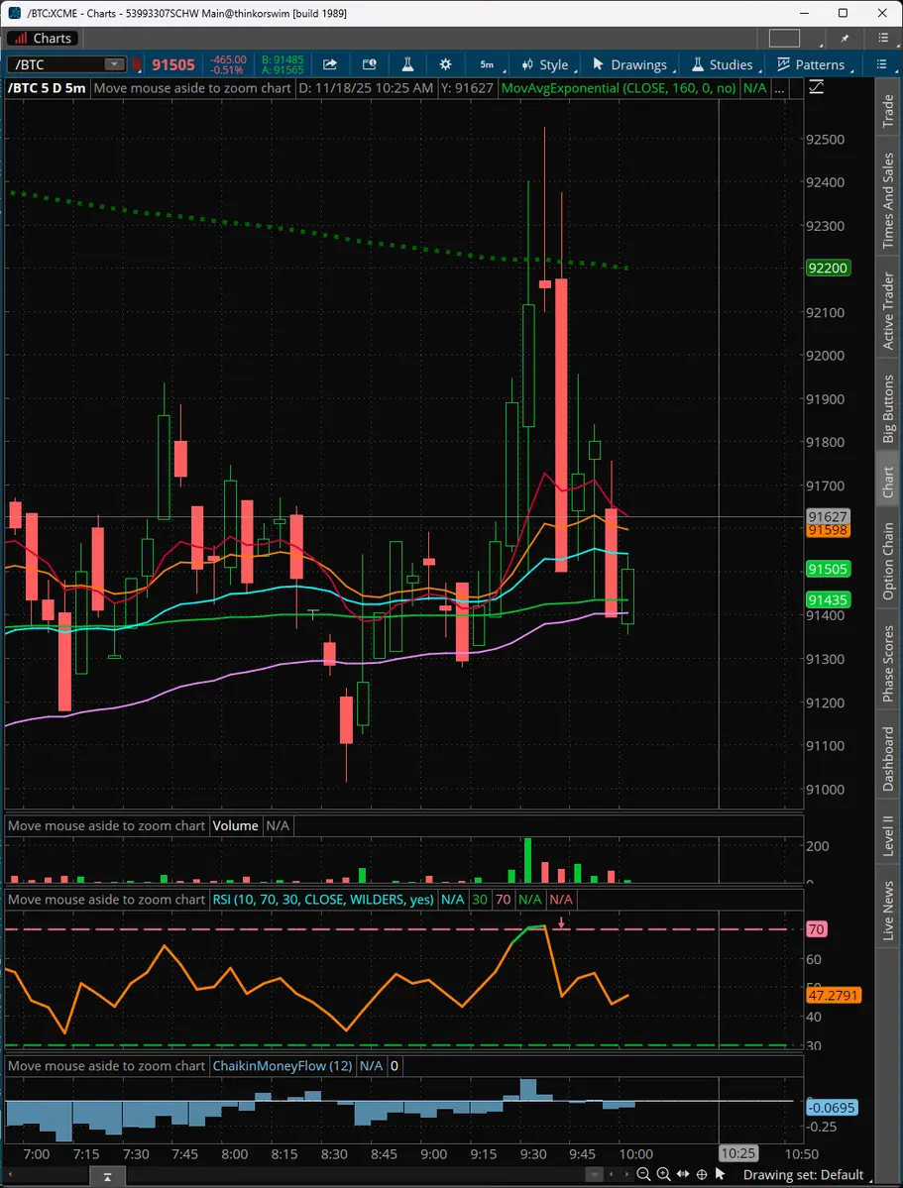Viewport: 903px width, 1188px height.
Task: Click the scroll left arrow at bottom
Action: [612, 1174]
